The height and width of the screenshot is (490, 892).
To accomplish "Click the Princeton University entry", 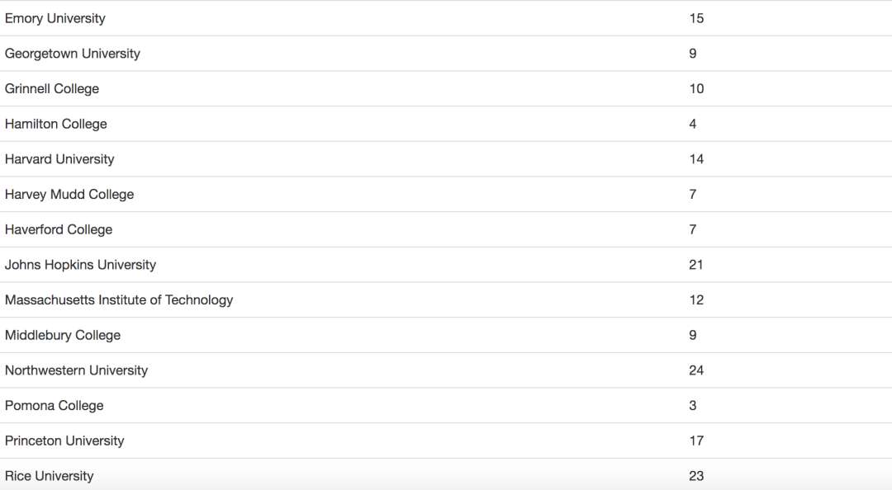I will (x=64, y=441).
